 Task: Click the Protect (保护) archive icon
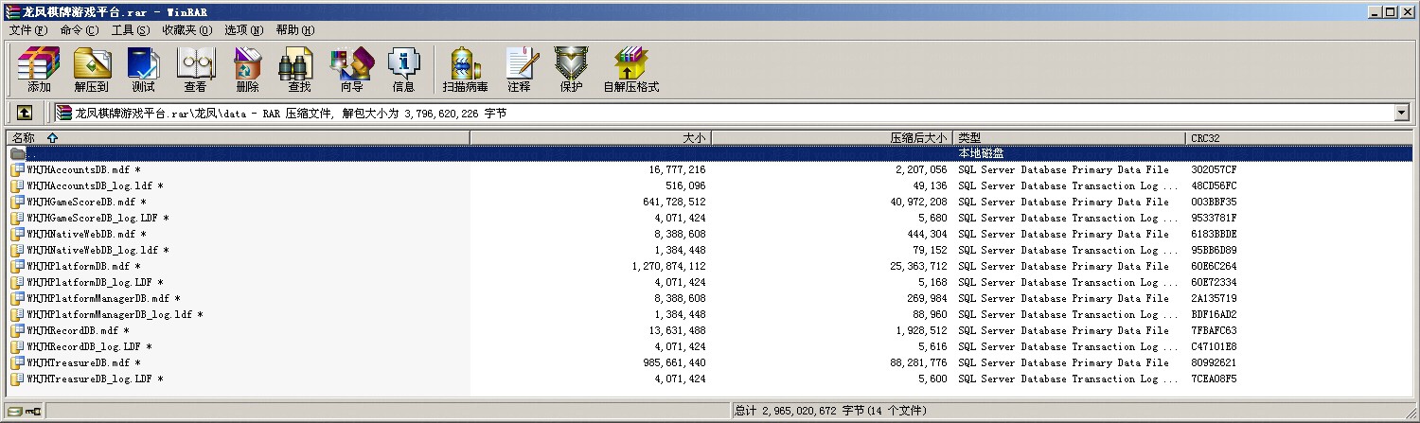coord(571,69)
